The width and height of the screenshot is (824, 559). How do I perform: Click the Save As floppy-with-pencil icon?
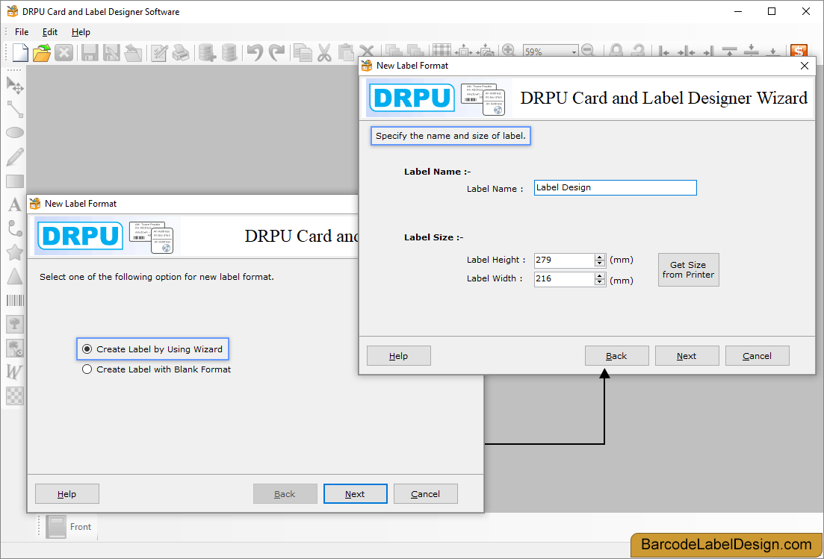[x=111, y=52]
